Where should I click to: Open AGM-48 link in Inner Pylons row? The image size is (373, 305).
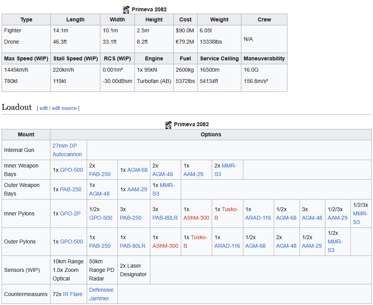pos(312,218)
